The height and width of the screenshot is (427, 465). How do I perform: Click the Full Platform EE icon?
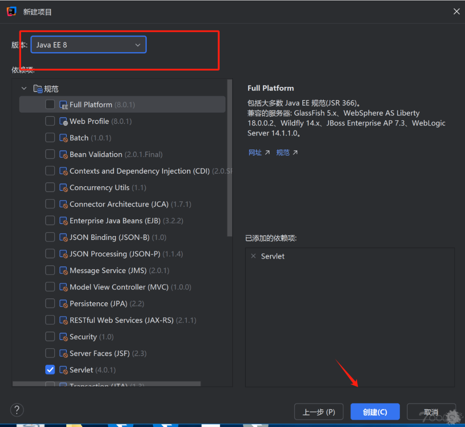tap(63, 105)
